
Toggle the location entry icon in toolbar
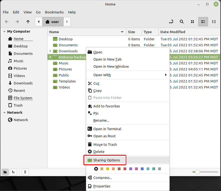[171, 22]
